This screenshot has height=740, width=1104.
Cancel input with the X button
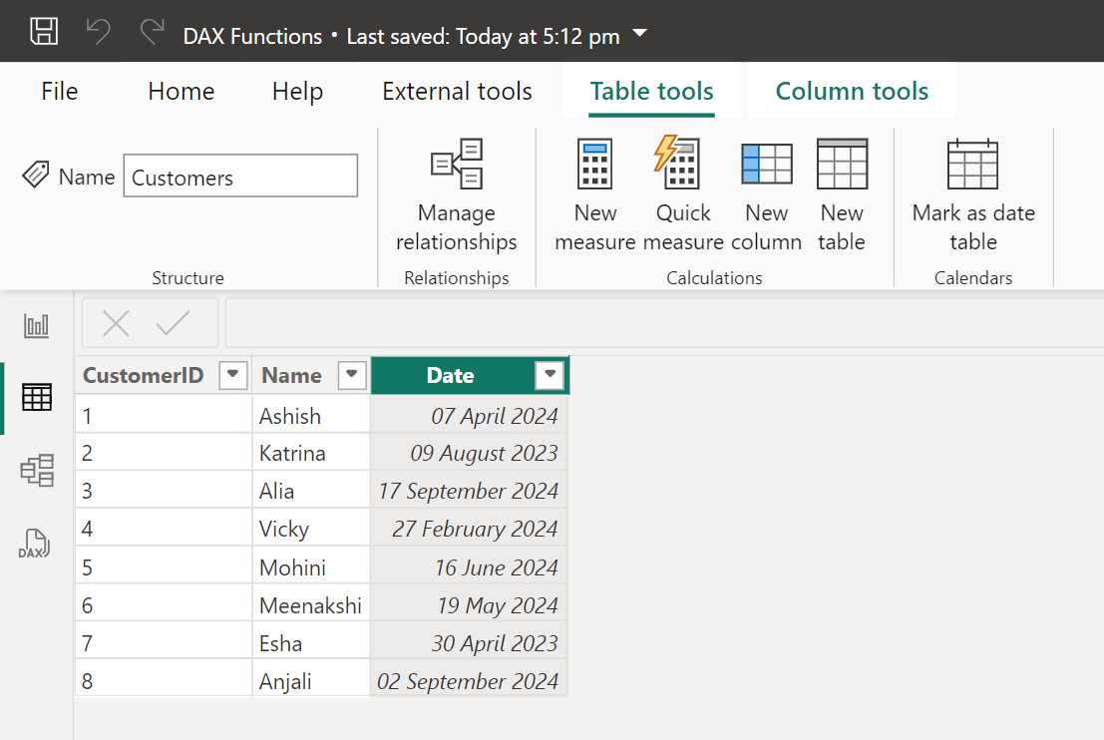click(116, 322)
